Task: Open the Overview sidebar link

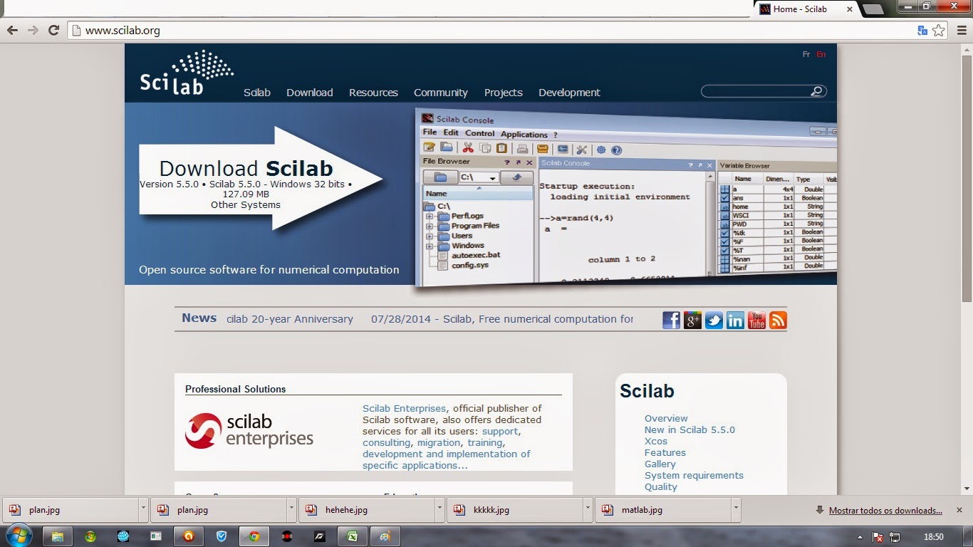Action: pyautogui.click(x=666, y=418)
